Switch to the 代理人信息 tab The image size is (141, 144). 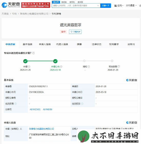point(62,44)
